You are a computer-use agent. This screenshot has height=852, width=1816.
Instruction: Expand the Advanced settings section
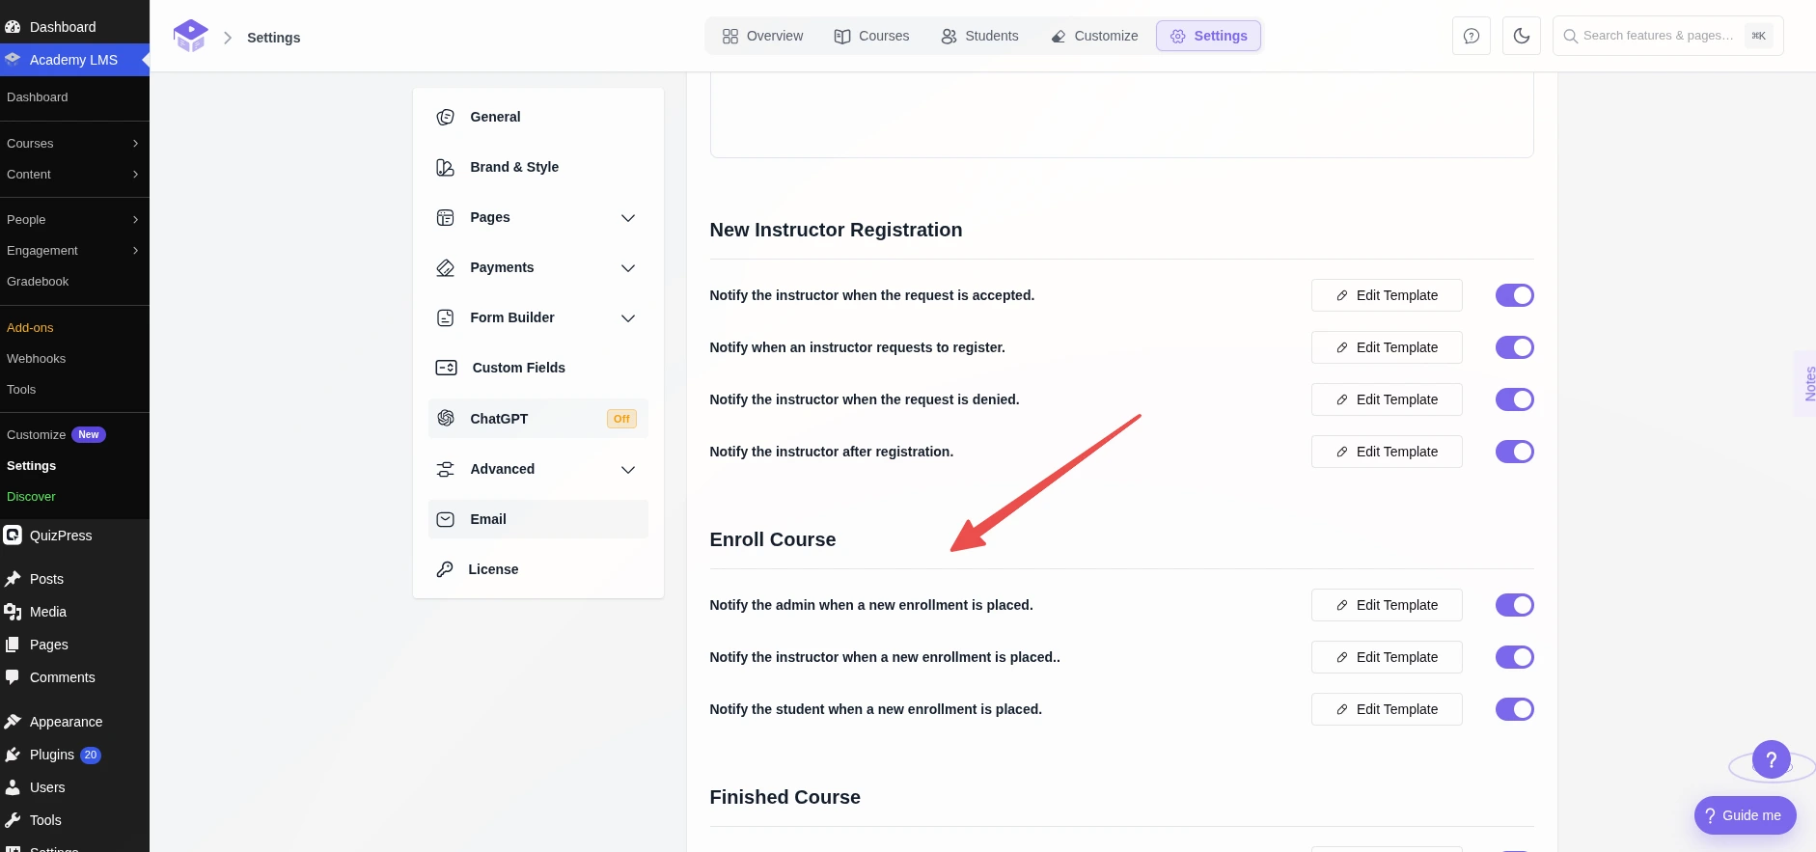[x=628, y=470]
